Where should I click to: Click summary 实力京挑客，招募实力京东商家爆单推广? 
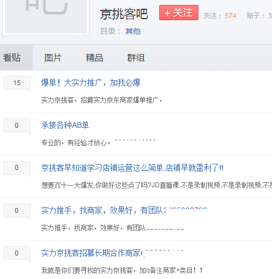pyautogui.click(x=101, y=100)
